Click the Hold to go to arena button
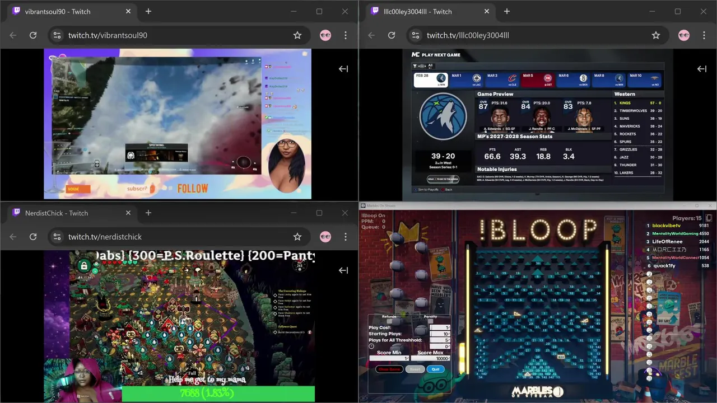The height and width of the screenshot is (403, 717). click(x=443, y=179)
